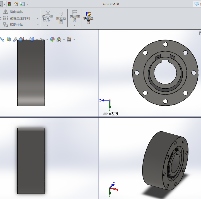The width and height of the screenshot is (201, 199).
Task: Select the top bolt hole on flange
Action: [x=165, y=45]
